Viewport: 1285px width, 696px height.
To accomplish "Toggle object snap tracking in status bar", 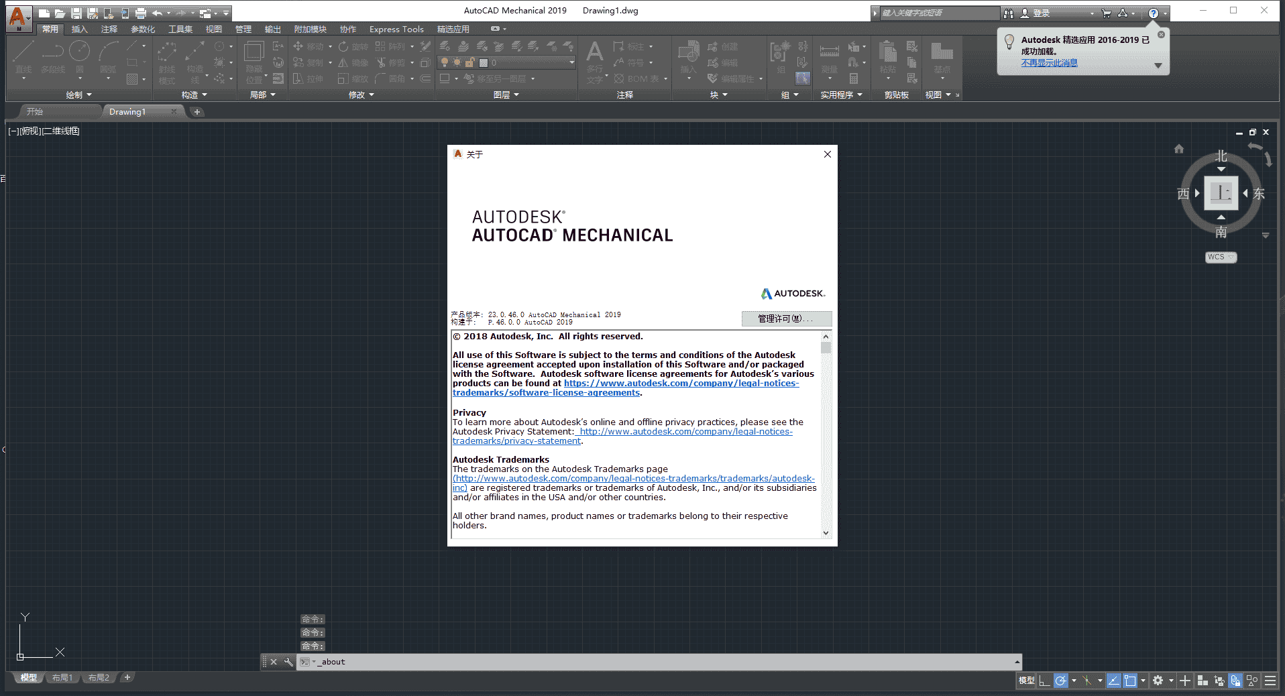I will tap(1114, 681).
